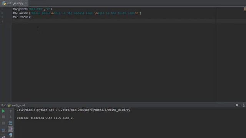This screenshot has height=138, width=246.
Task: Toggle the soft-wrap output icon
Action: click(x=10, y=123)
